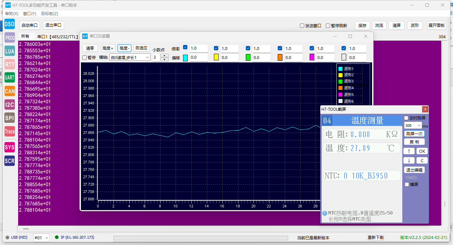Open the 目标板(Z) menu
This screenshot has width=453, height=245.
(49, 14)
